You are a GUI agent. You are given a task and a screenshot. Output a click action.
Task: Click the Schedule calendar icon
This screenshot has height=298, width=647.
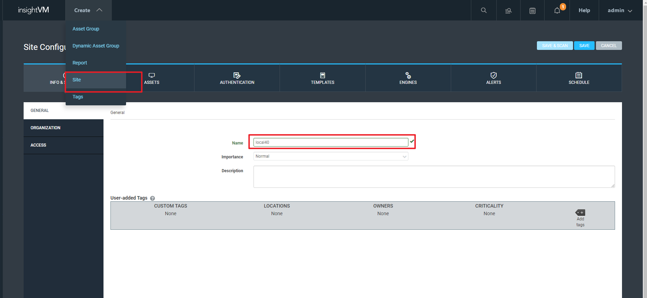579,75
